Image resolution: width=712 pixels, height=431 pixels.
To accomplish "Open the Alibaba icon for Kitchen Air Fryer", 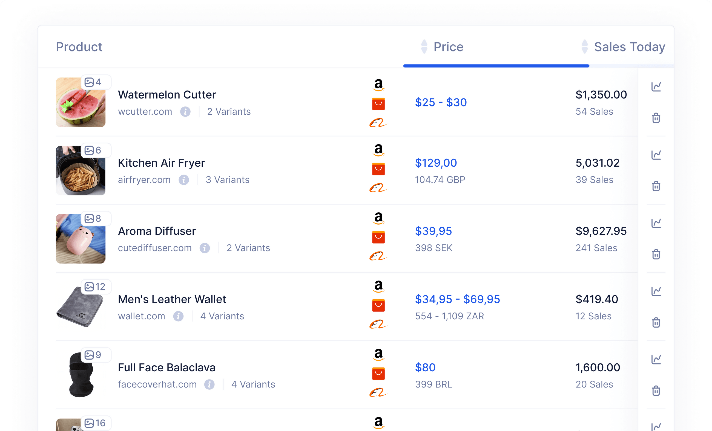I will (x=378, y=188).
